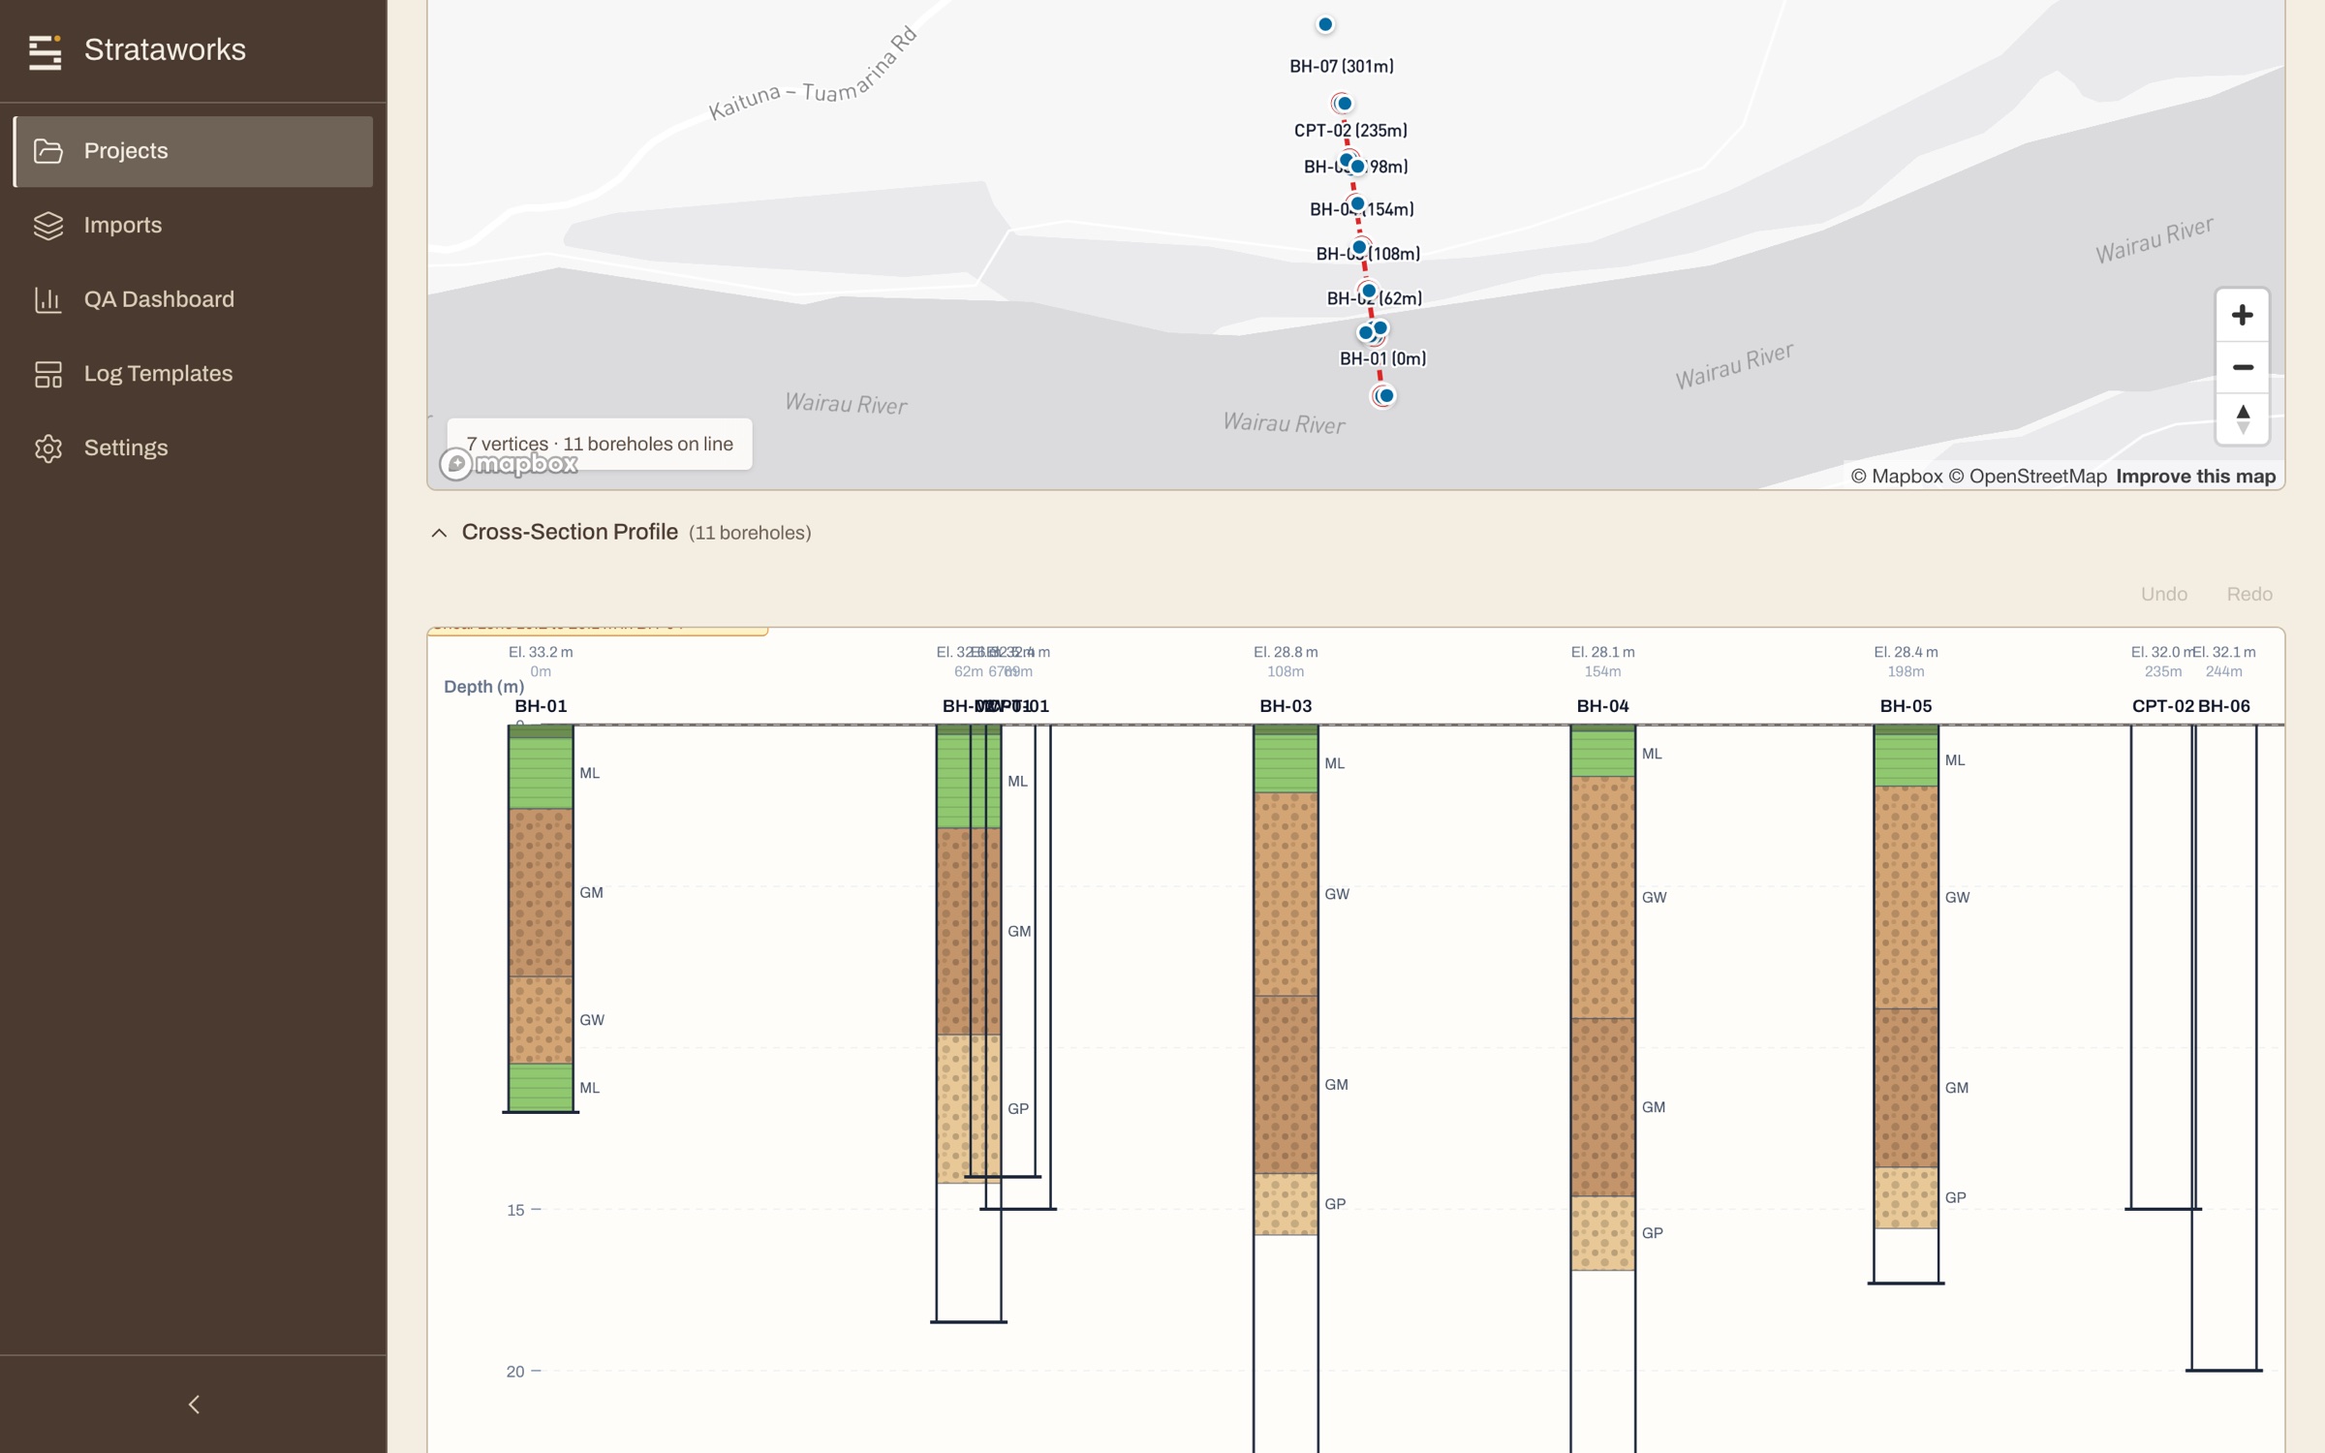2325x1453 pixels.
Task: Open Settings page
Action: [x=193, y=448]
